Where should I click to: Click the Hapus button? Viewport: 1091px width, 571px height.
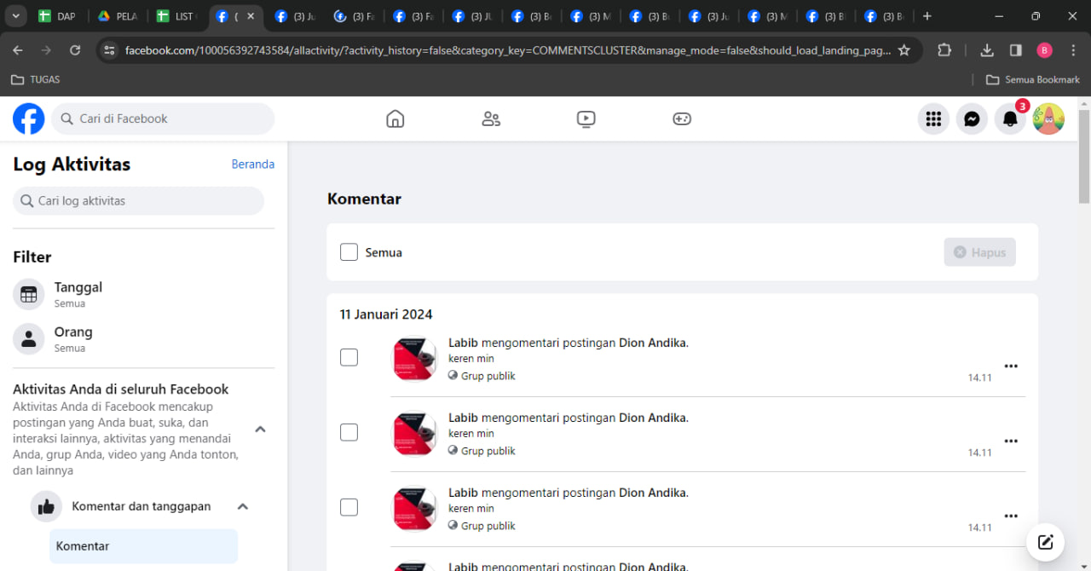980,252
